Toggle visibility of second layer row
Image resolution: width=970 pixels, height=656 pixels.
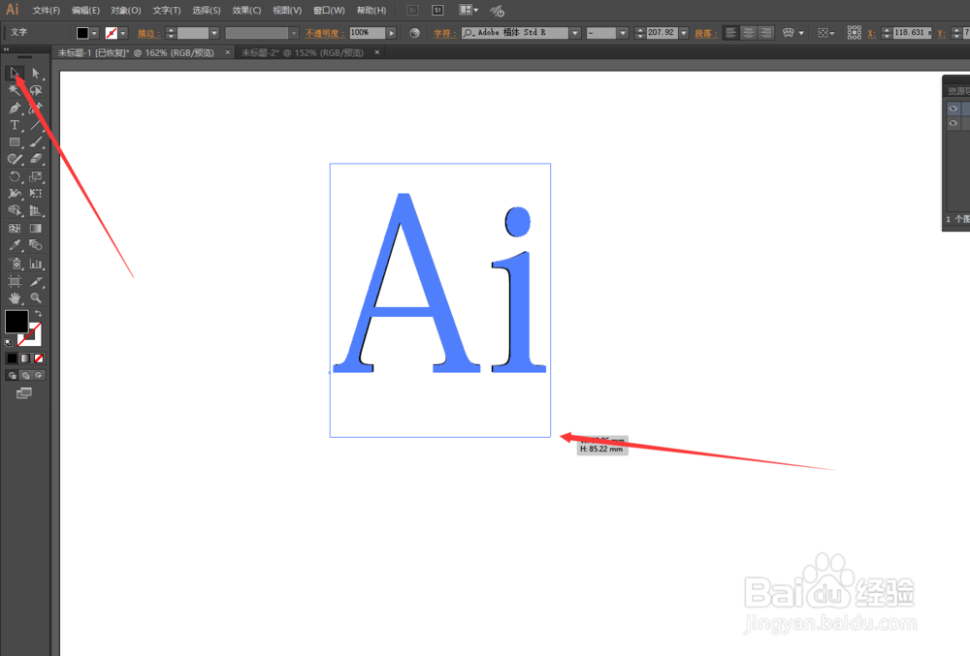(954, 123)
